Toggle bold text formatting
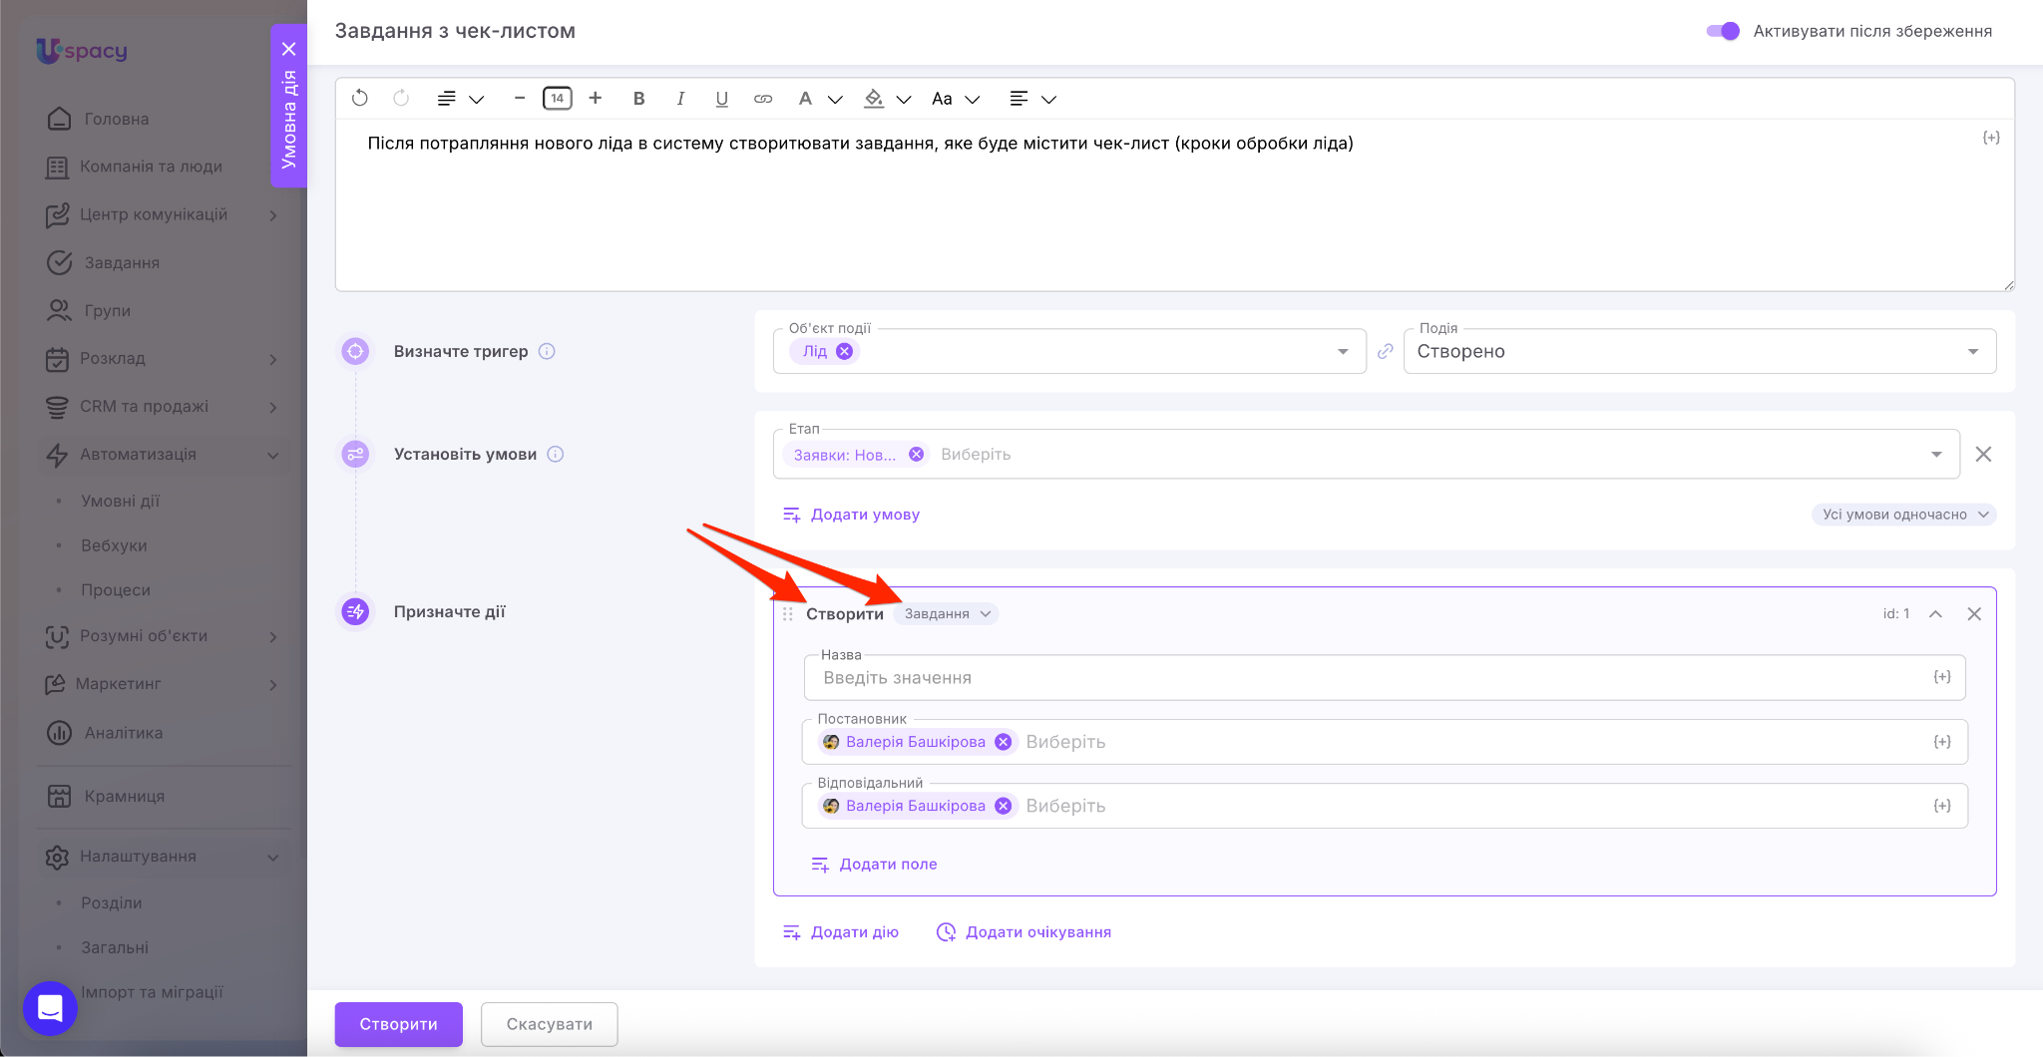2043x1057 pixels. [x=638, y=98]
